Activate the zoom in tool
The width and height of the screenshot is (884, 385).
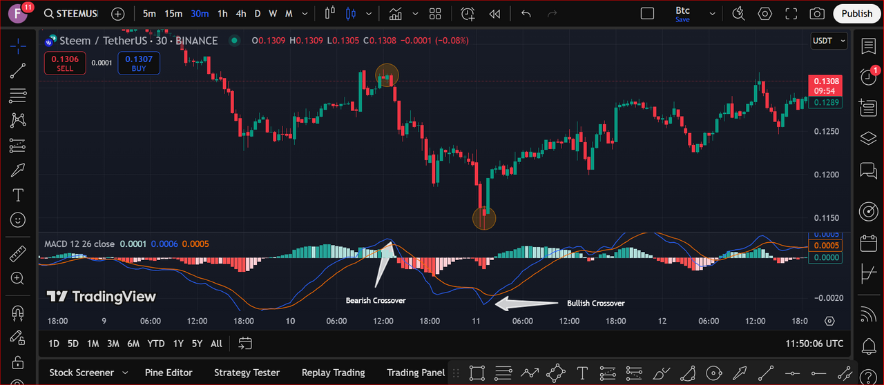(18, 279)
